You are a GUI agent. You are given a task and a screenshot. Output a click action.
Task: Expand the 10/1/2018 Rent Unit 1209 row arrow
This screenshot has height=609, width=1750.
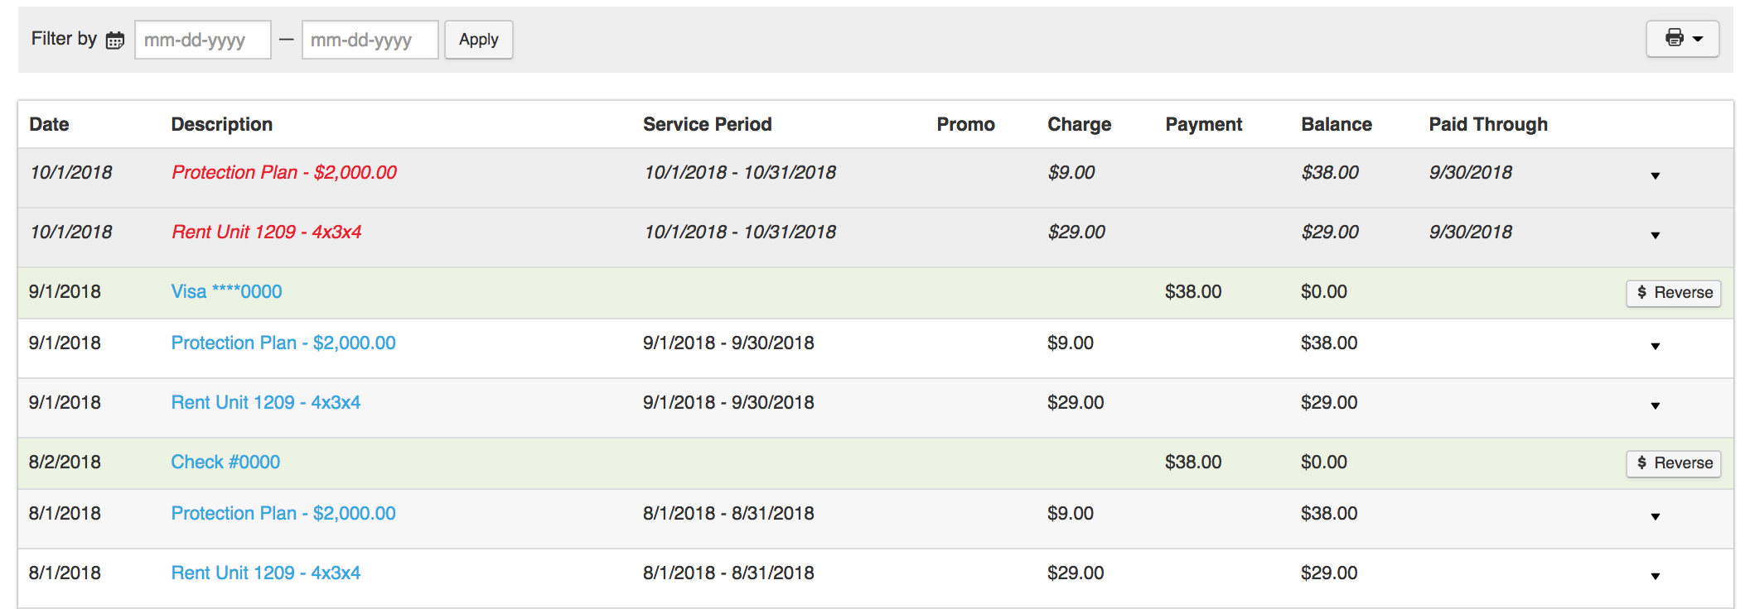click(1655, 235)
